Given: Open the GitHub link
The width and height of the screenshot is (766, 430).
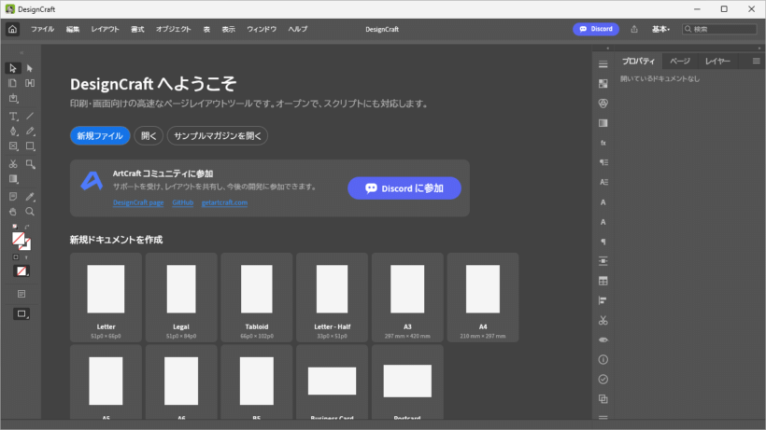Looking at the screenshot, I should (x=183, y=202).
